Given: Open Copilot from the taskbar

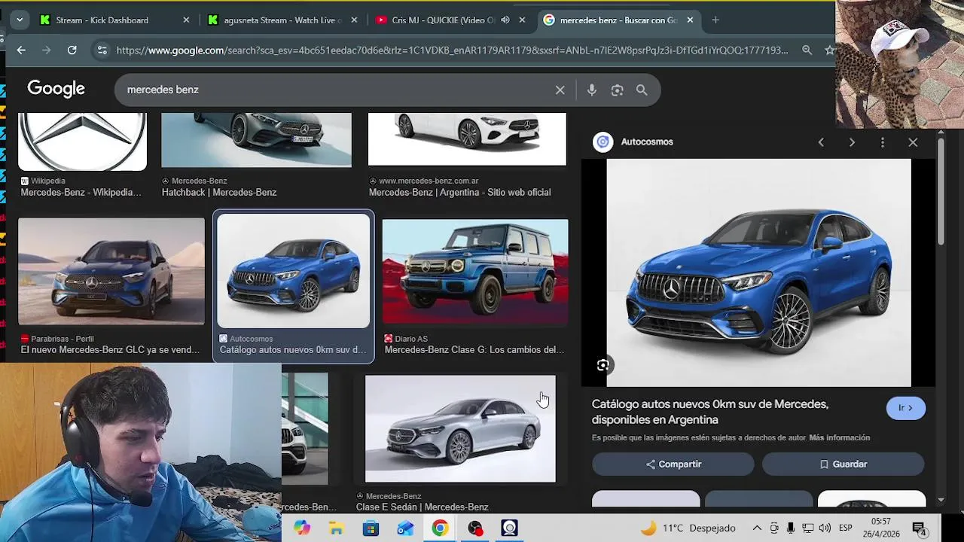Looking at the screenshot, I should pos(302,528).
